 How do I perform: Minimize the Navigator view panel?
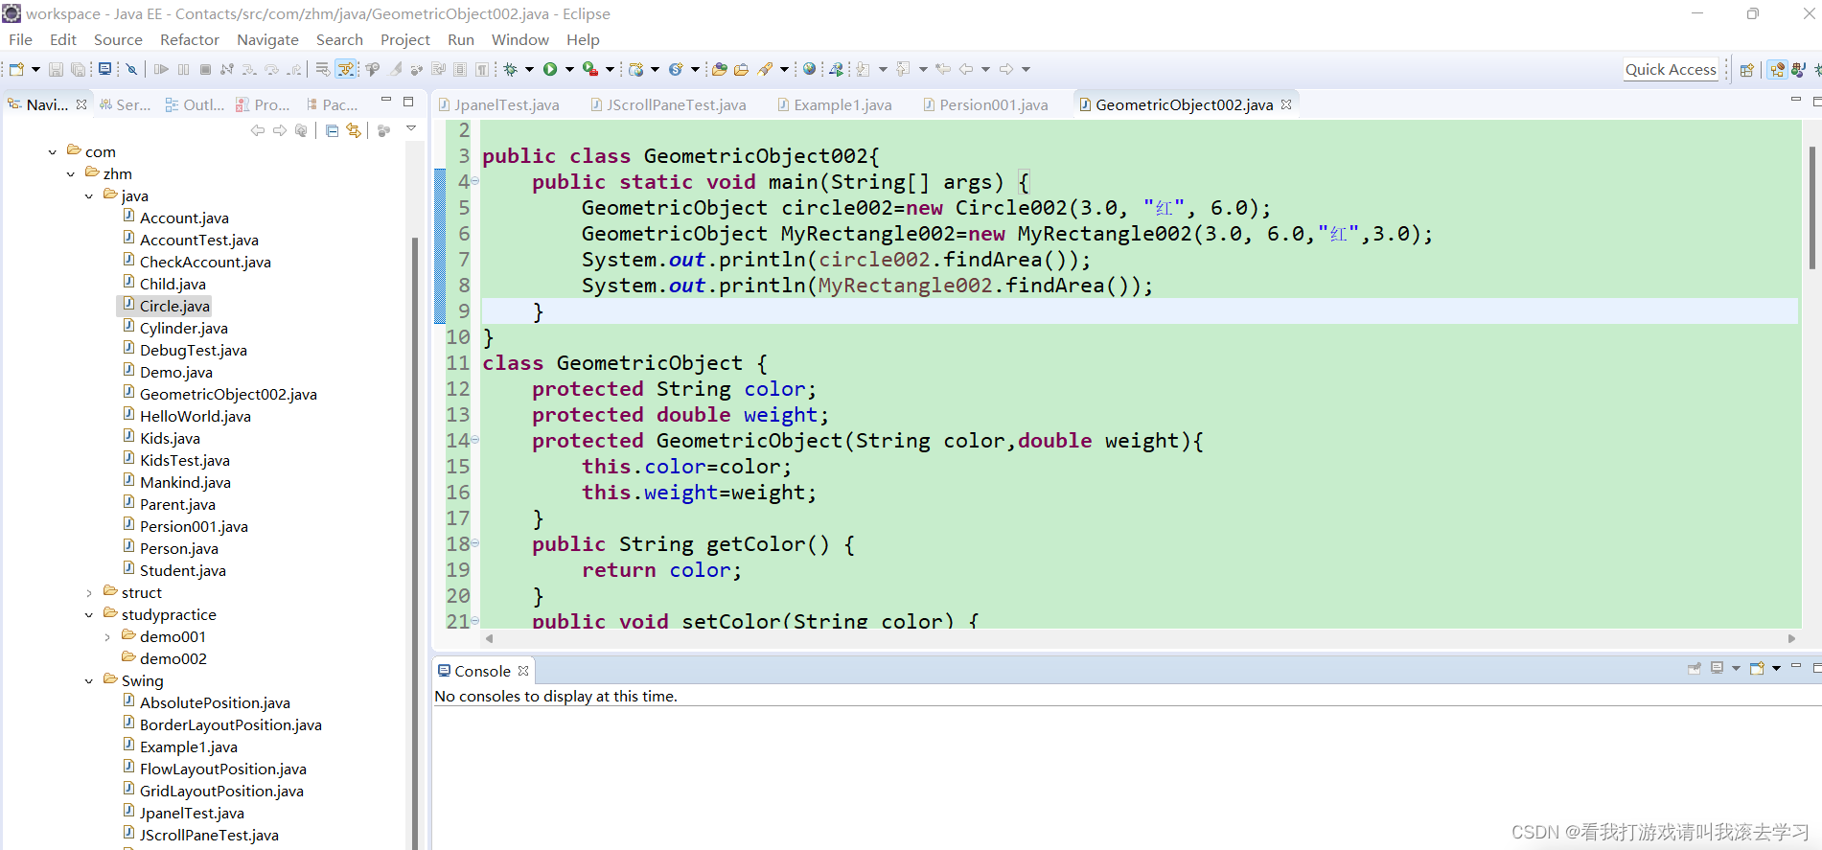tap(386, 101)
